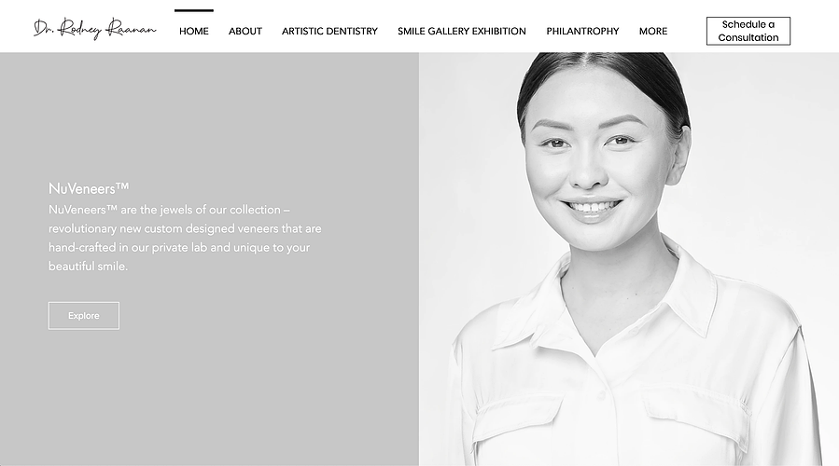The height and width of the screenshot is (466, 839).
Task: Click Schedule a Consultation button
Action: click(748, 31)
